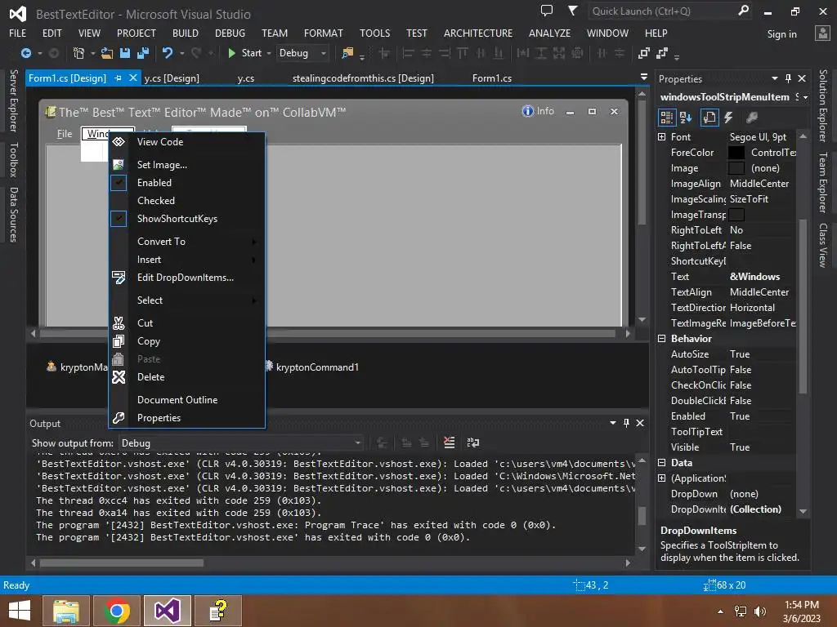Expand the Font property node
Viewport: 837px width, 627px height.
click(x=662, y=137)
